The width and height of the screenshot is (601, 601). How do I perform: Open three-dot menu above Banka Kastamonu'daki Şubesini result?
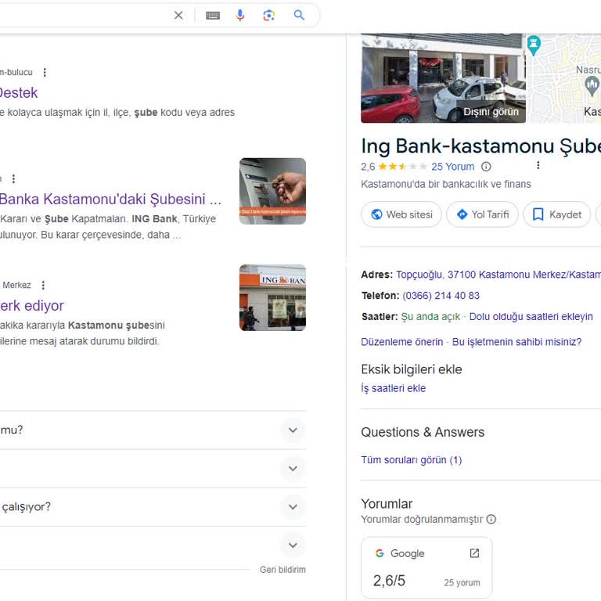[x=13, y=178]
